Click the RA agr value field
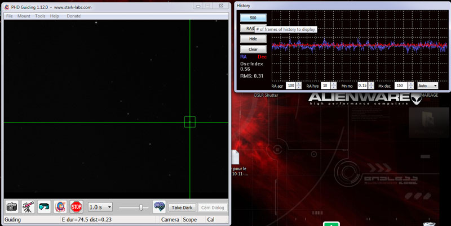Image resolution: width=451 pixels, height=226 pixels. click(290, 85)
